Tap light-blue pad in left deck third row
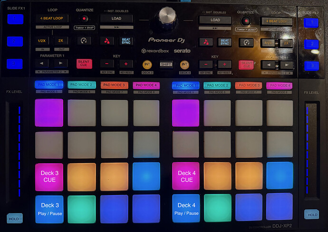This screenshot has height=232, width=328. point(146,177)
